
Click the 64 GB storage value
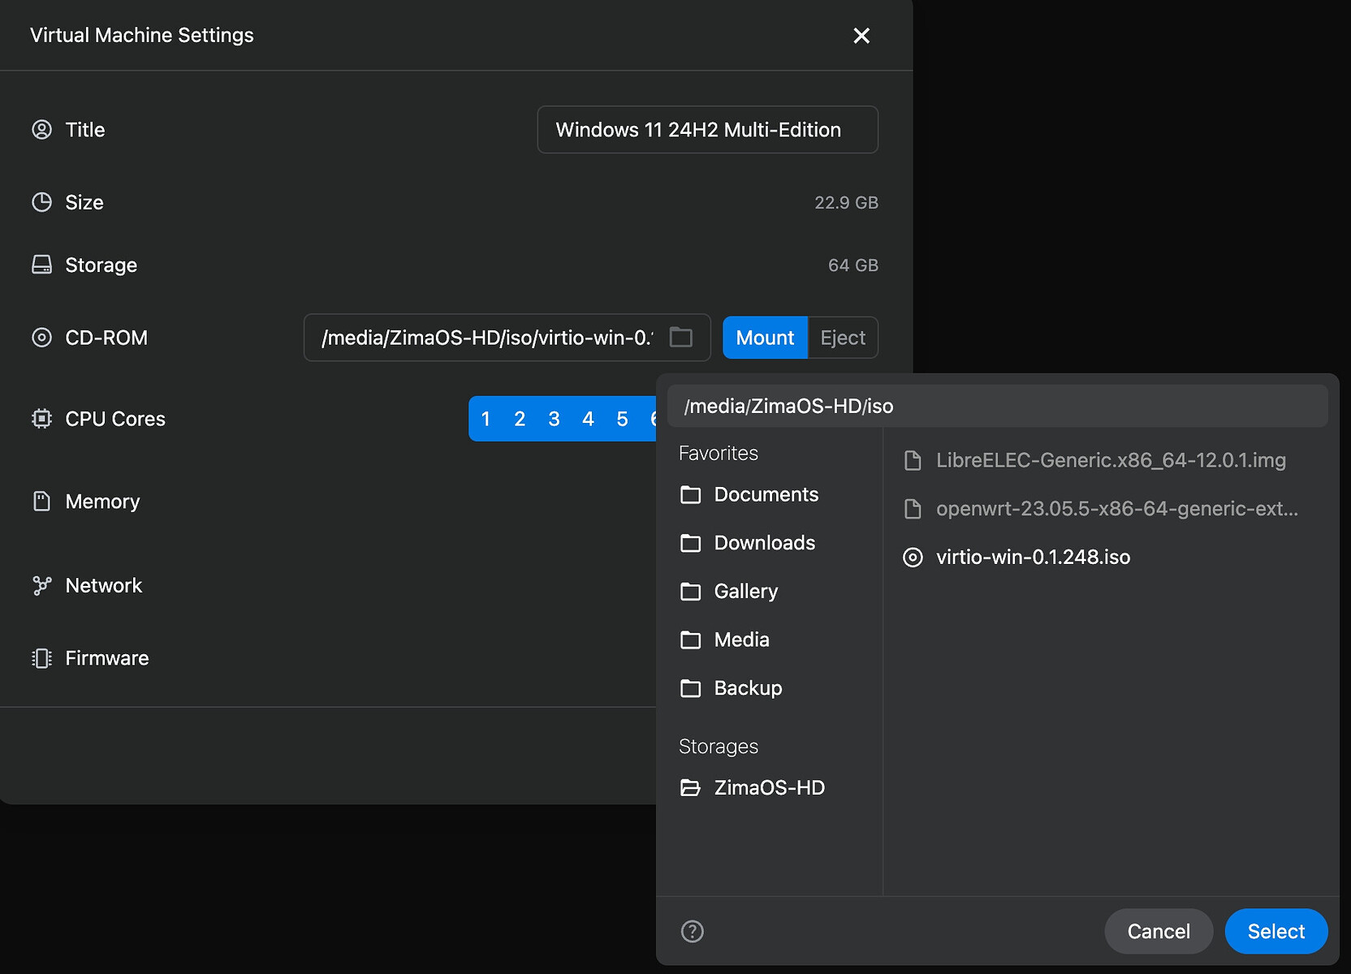point(853,265)
